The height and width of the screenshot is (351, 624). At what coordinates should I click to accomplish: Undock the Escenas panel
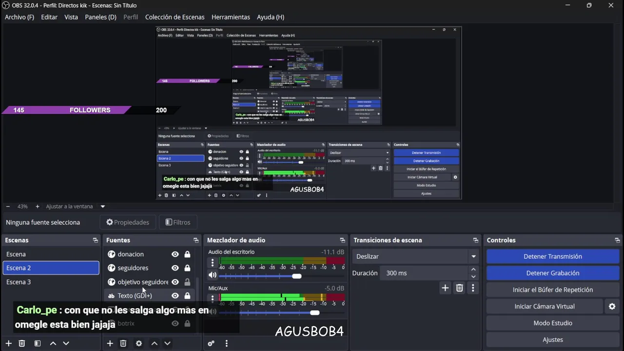tap(96, 240)
